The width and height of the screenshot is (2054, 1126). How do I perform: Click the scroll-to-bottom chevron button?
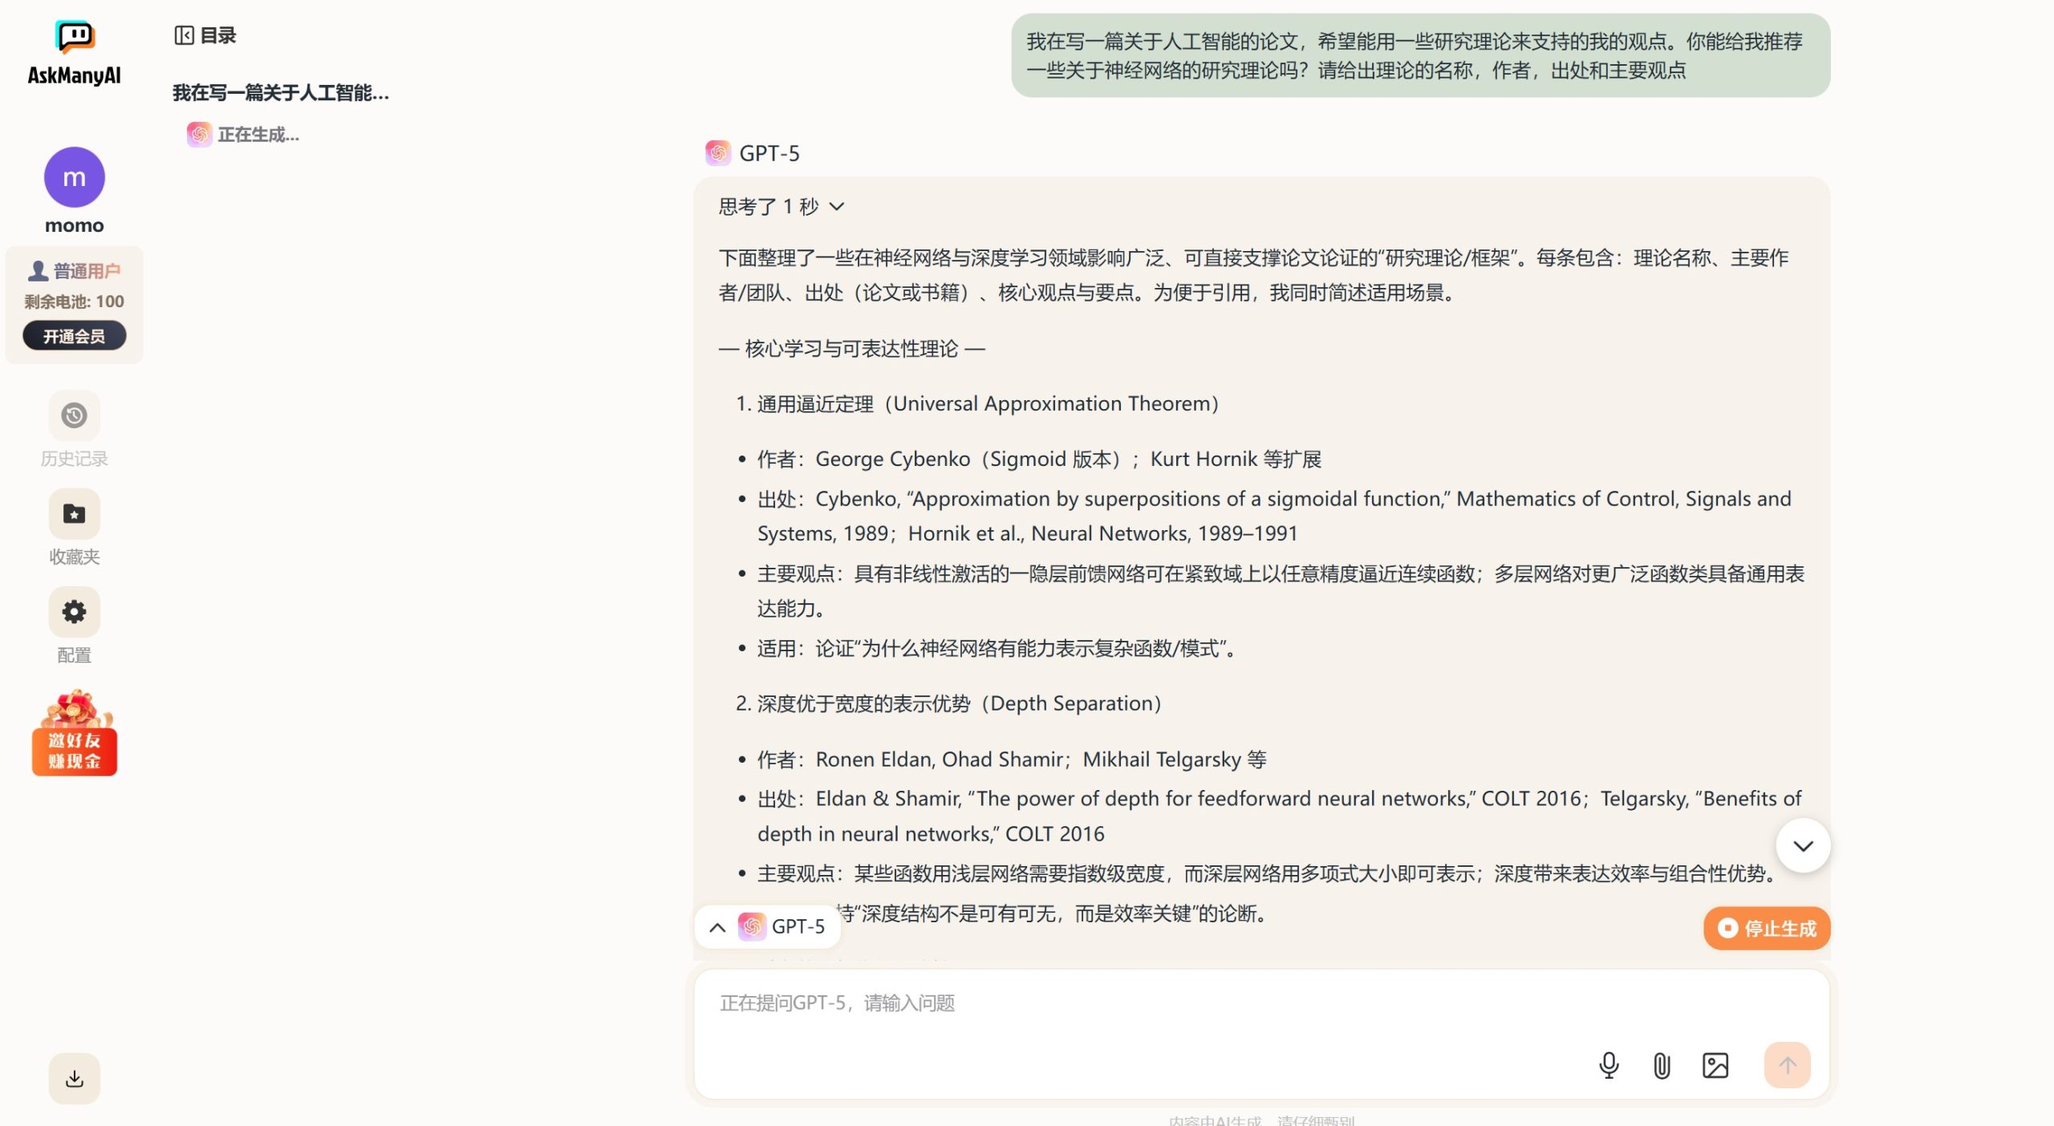click(x=1803, y=844)
